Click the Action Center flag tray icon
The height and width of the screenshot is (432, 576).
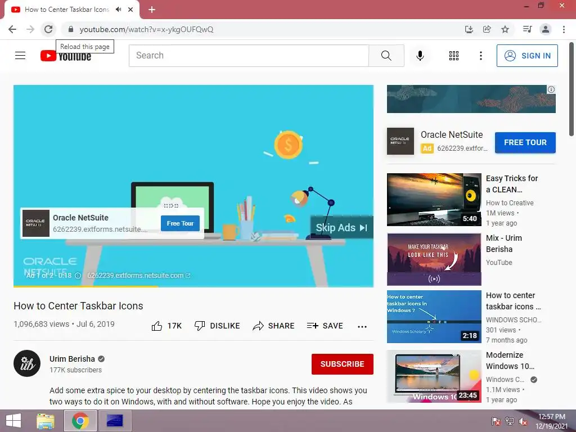pyautogui.click(x=496, y=421)
